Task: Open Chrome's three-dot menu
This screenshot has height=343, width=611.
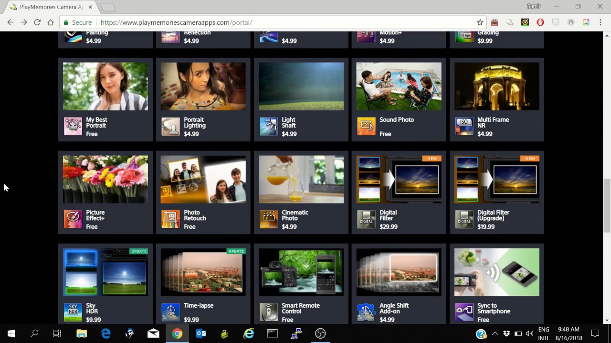Action: point(600,22)
